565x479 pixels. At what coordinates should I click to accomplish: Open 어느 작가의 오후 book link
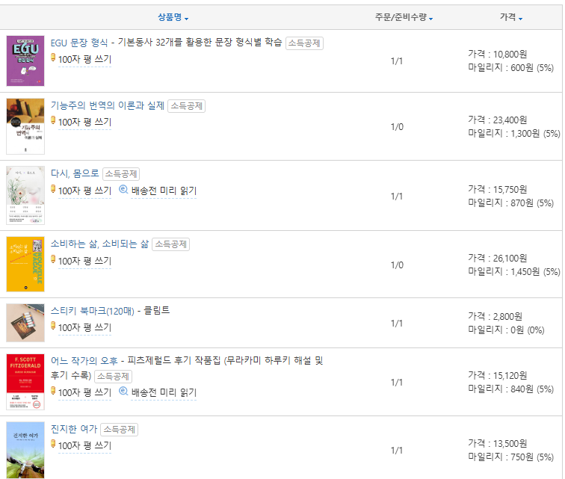point(84,360)
